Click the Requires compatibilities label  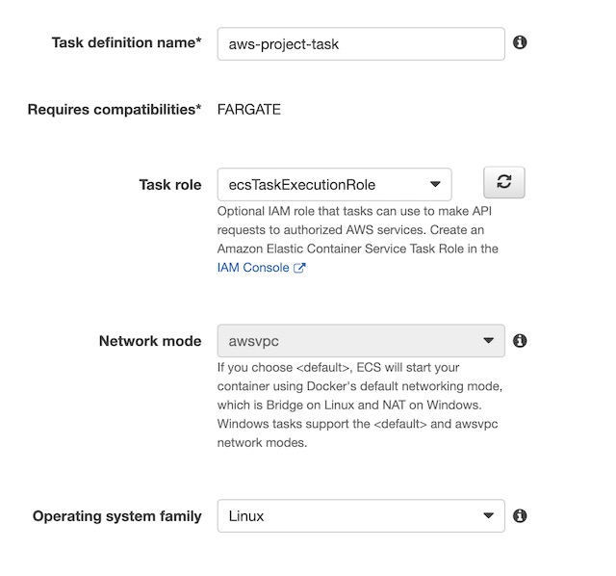click(x=115, y=109)
